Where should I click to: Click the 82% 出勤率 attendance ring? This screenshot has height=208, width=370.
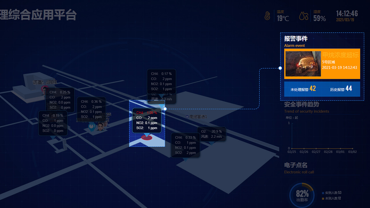click(x=302, y=195)
